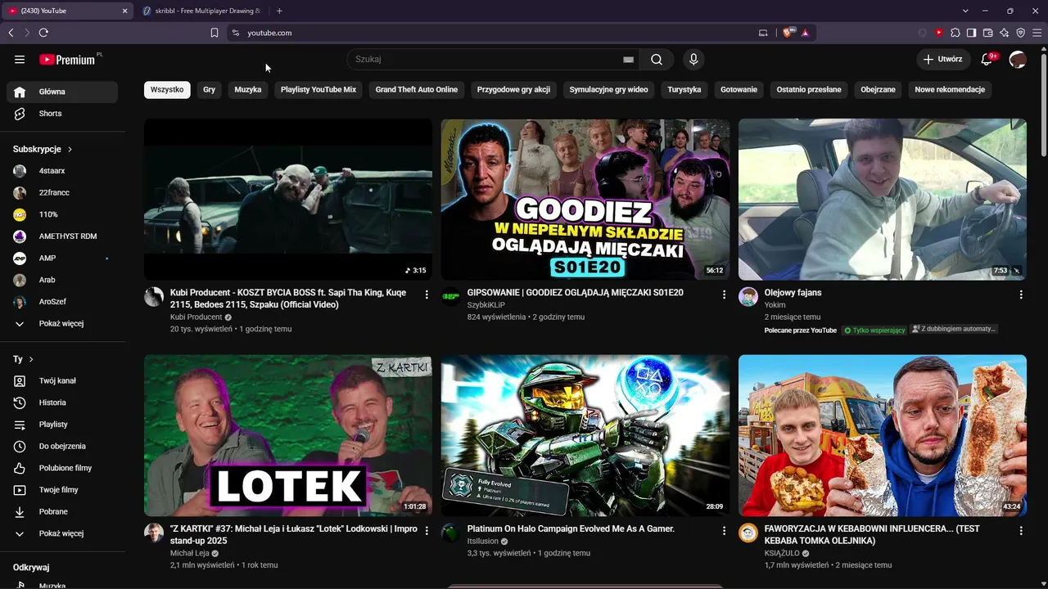Viewport: 1048px width, 589px height.
Task: Open Leo AI sparkle icon
Action: click(1004, 33)
